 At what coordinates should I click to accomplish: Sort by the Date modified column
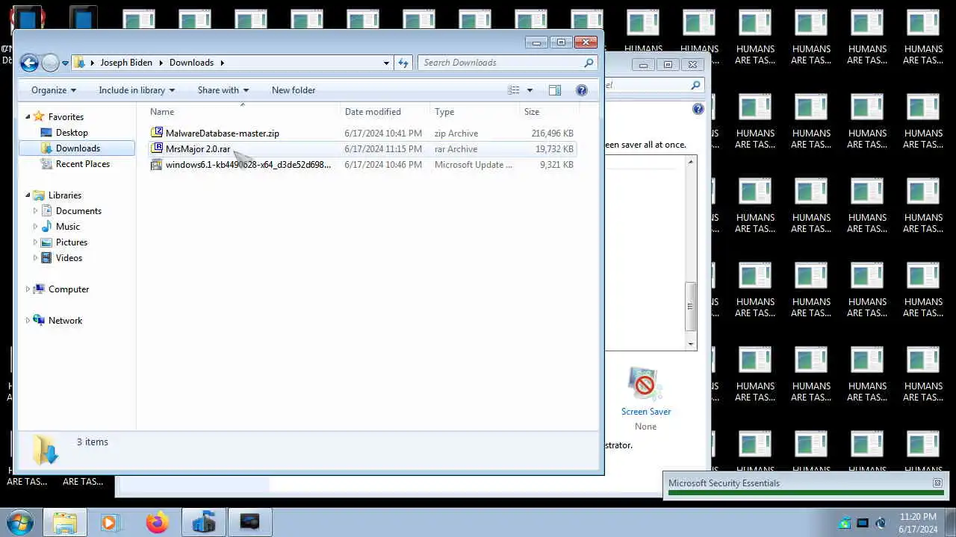tap(385, 112)
